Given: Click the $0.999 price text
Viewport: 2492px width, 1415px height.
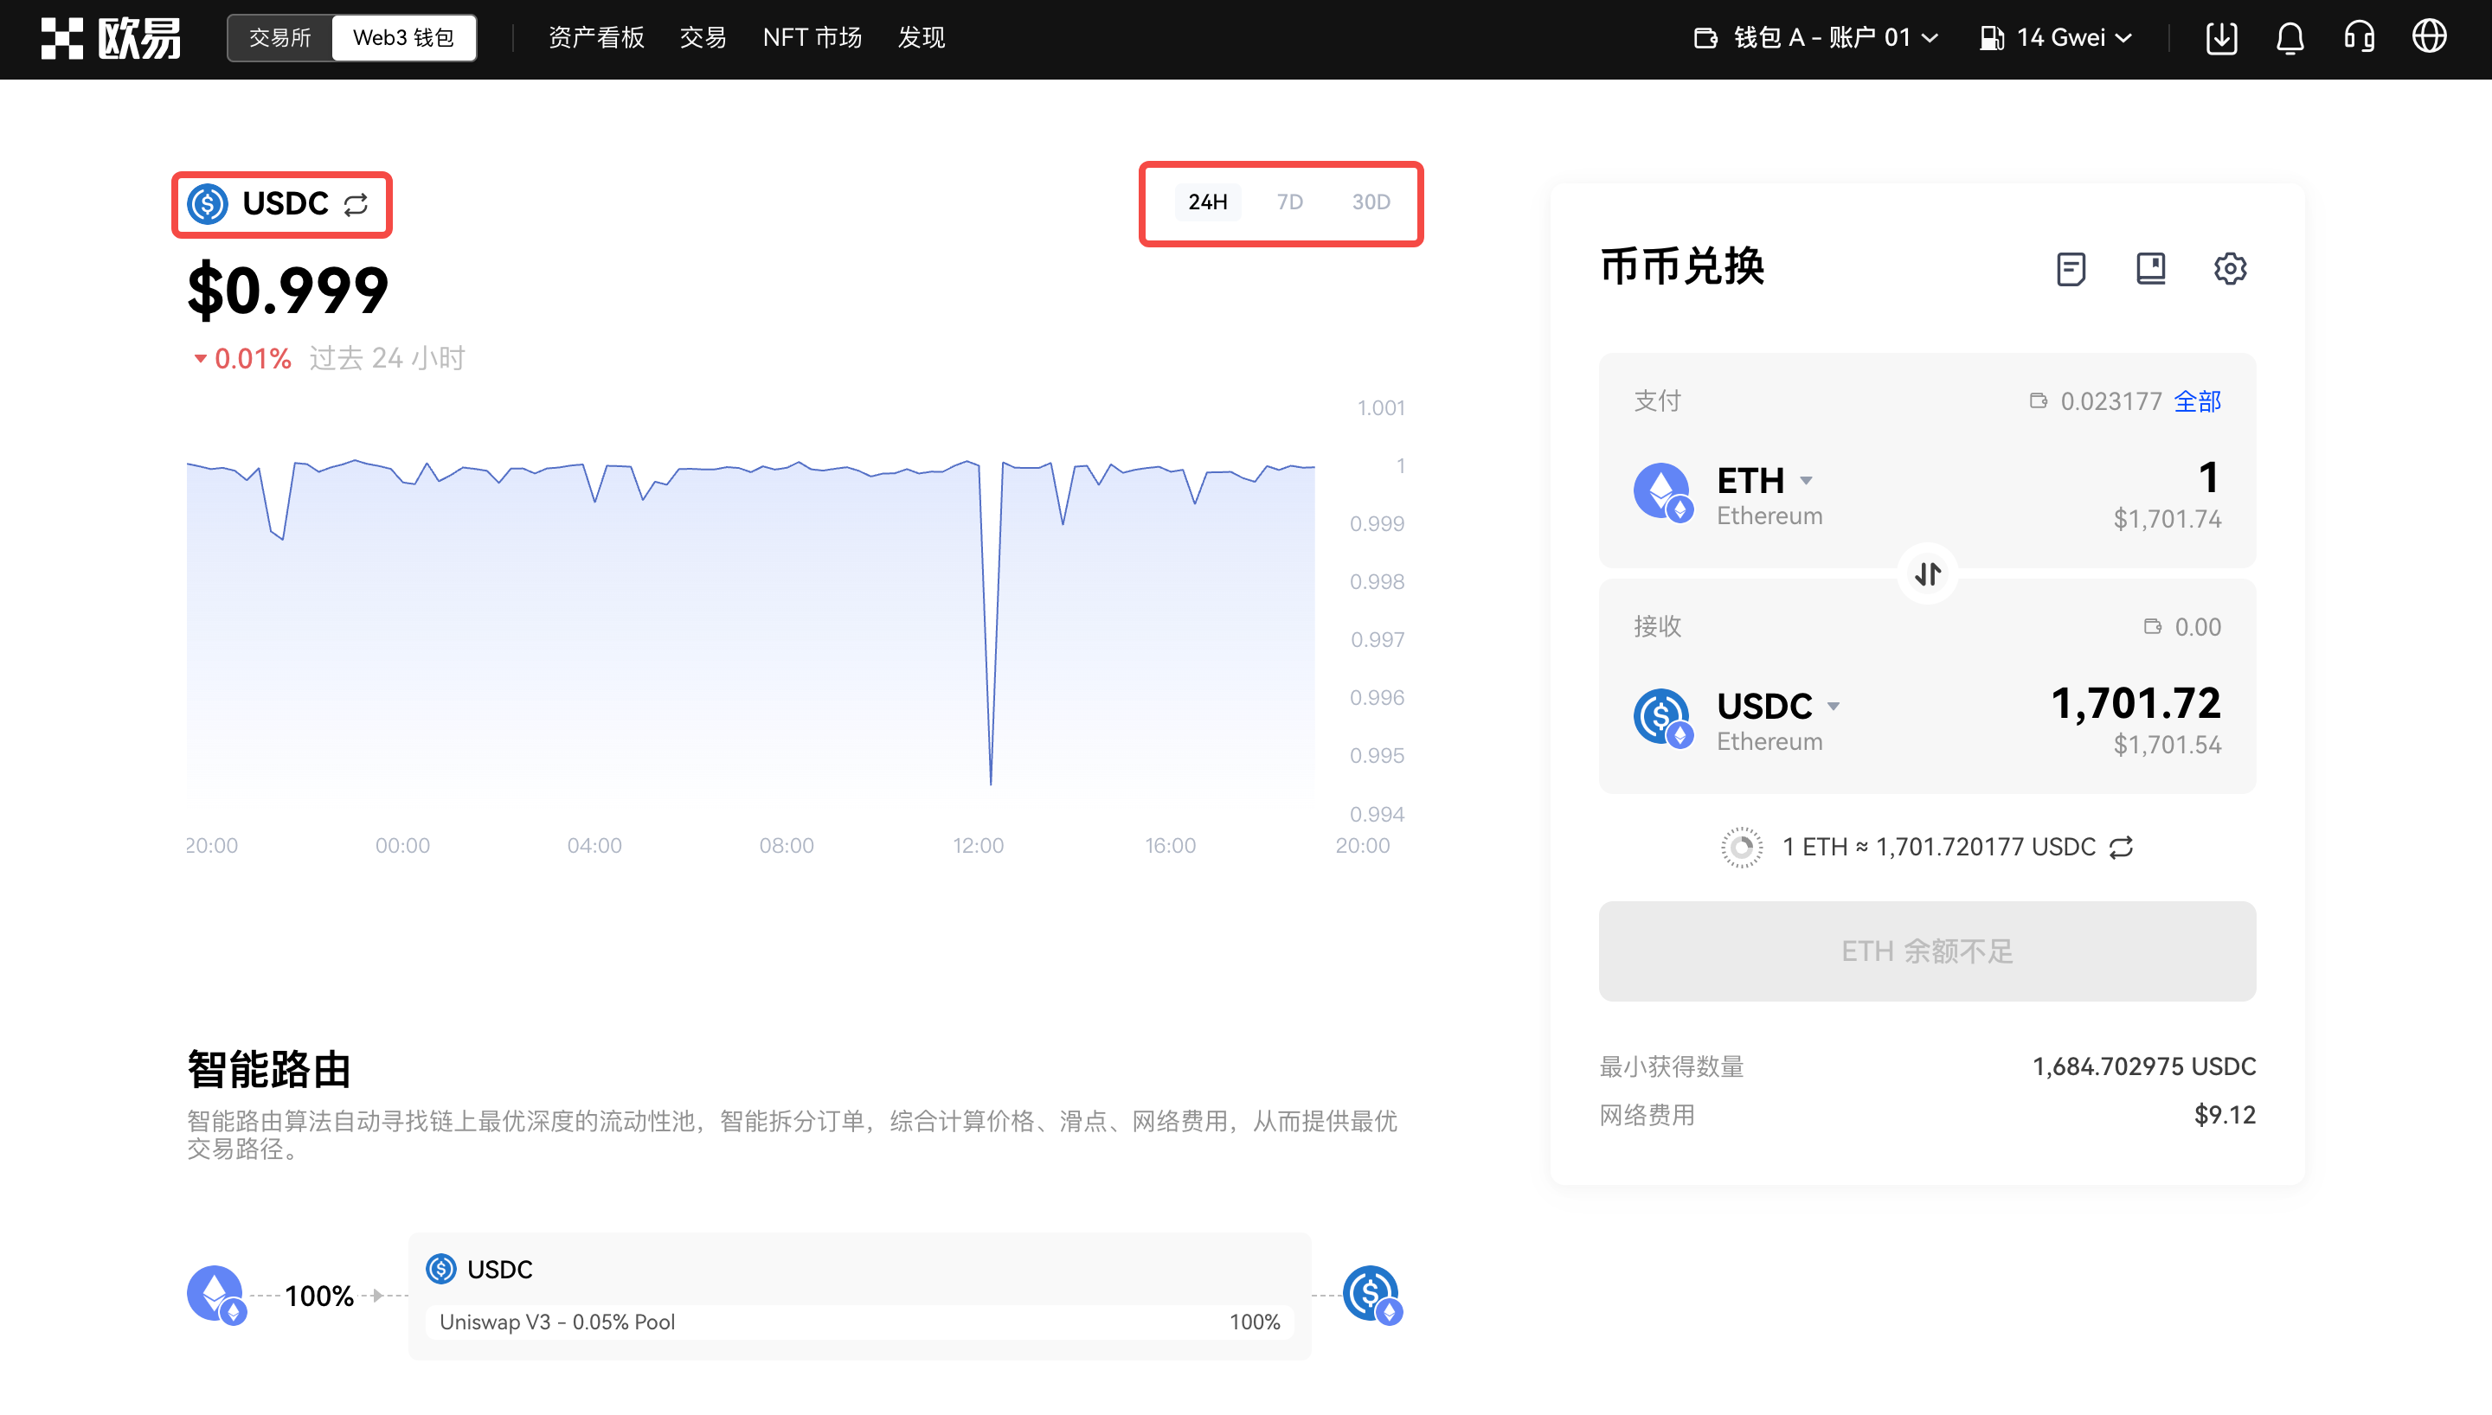Looking at the screenshot, I should click(287, 290).
